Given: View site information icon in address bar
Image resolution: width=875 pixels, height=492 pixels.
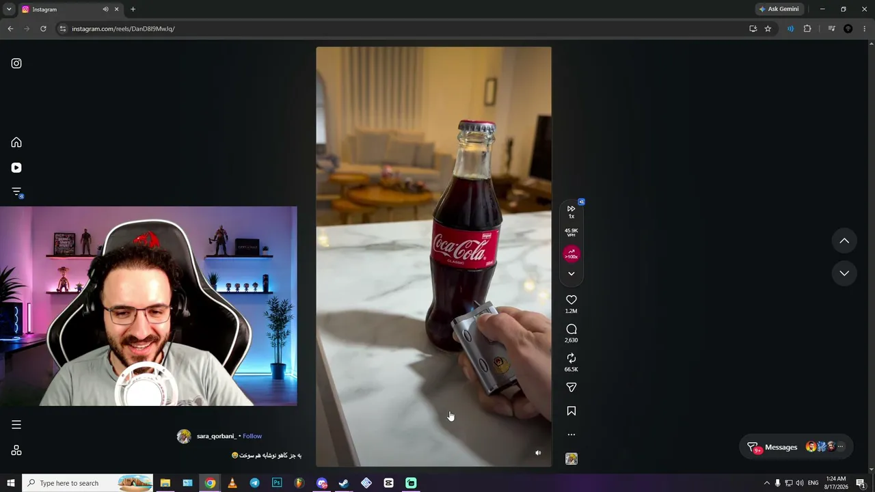Looking at the screenshot, I should [x=63, y=29].
